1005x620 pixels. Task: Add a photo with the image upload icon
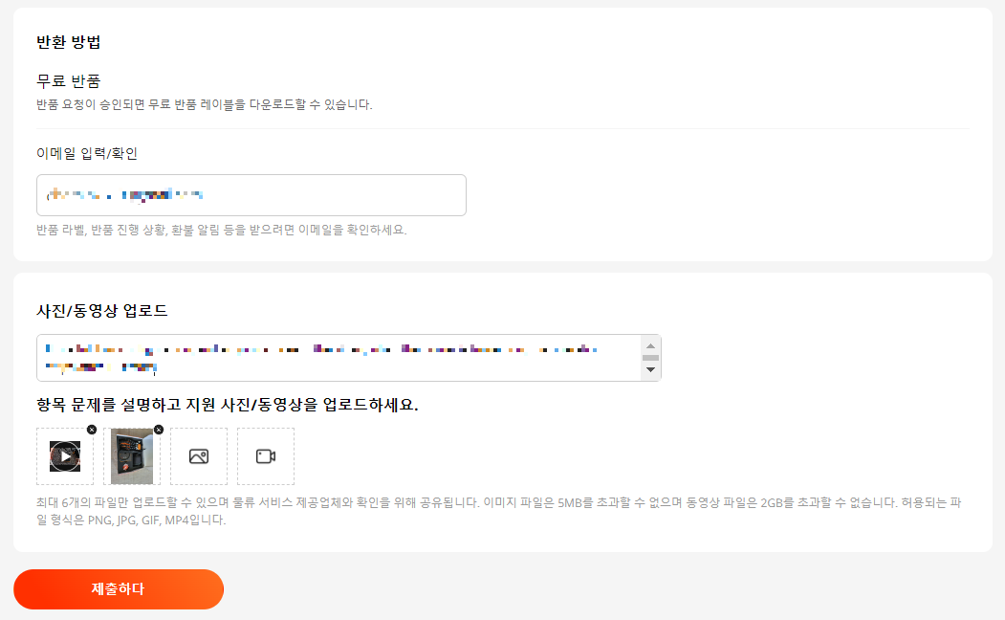pyautogui.click(x=199, y=456)
